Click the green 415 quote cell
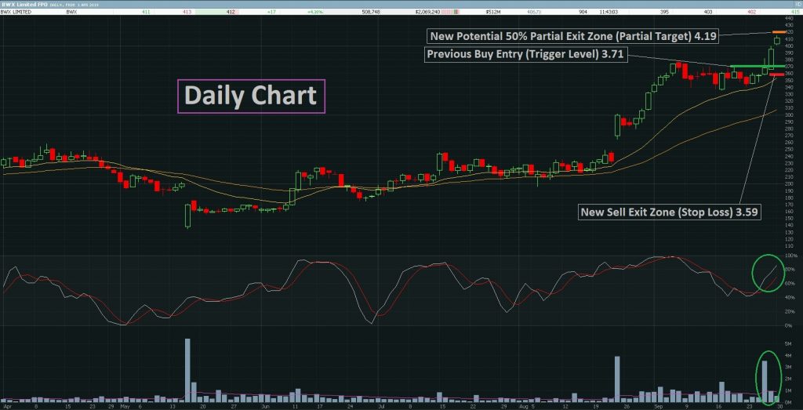The image size is (803, 410). point(795,11)
